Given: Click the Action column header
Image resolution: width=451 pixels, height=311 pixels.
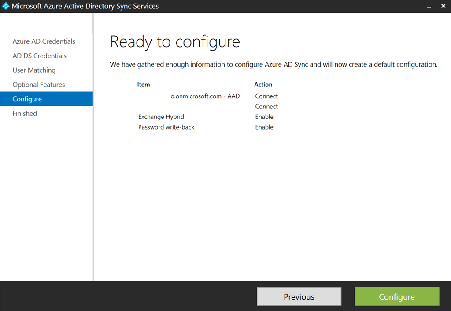Looking at the screenshot, I should (x=263, y=85).
